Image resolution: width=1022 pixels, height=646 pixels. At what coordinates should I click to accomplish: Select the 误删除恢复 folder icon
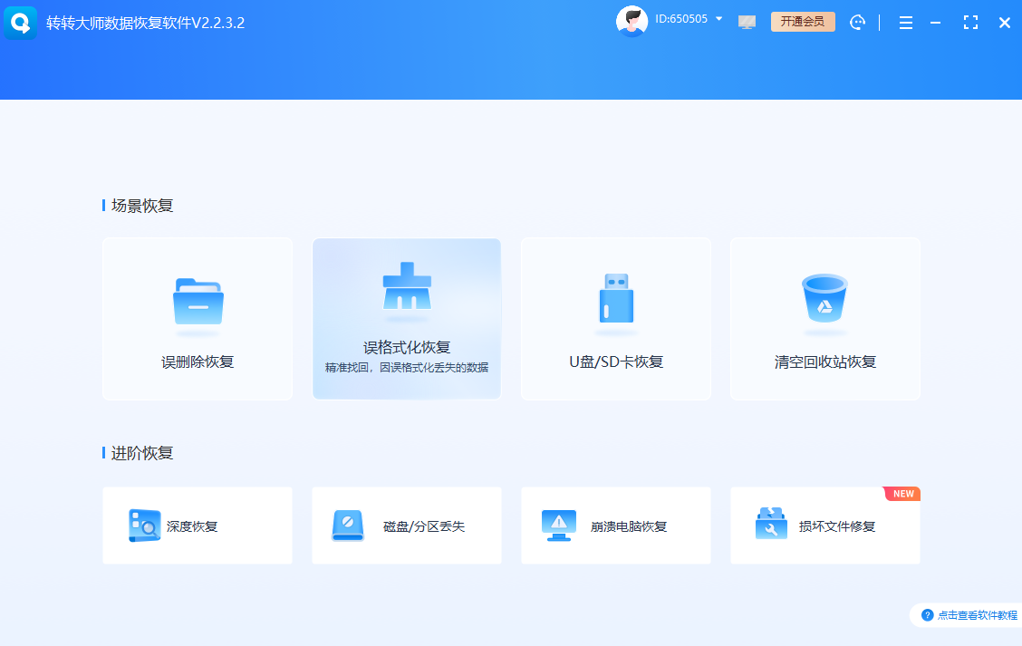tap(198, 302)
